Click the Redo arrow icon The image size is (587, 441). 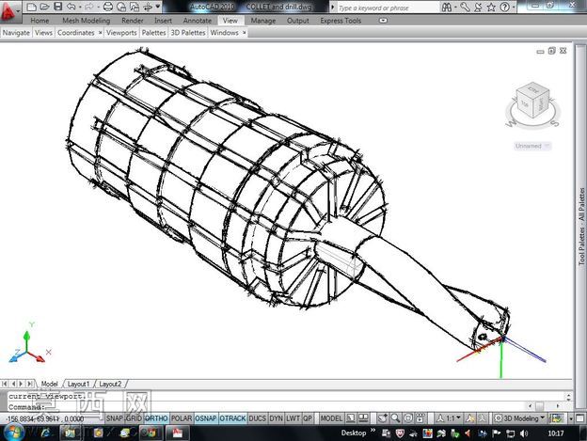point(89,7)
